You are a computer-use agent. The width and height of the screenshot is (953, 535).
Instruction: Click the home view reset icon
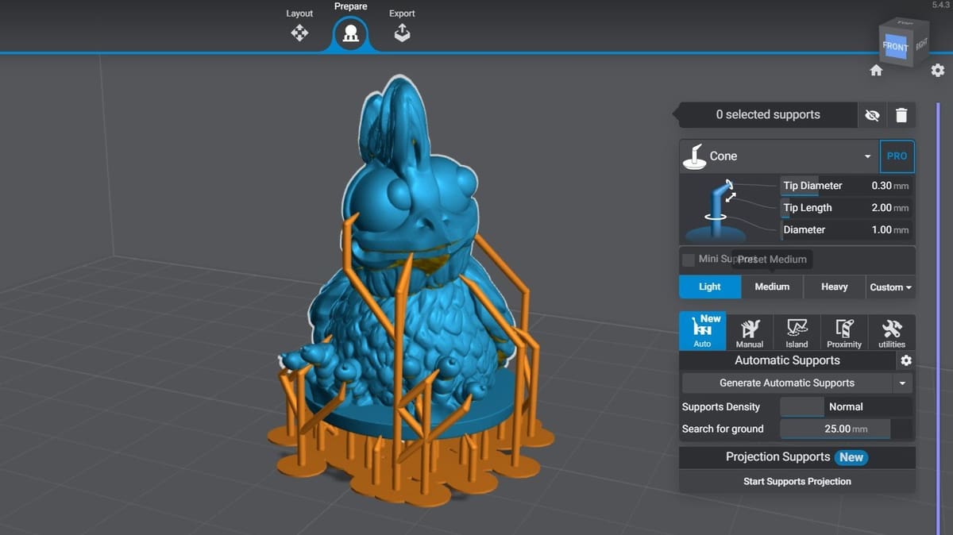[876, 71]
